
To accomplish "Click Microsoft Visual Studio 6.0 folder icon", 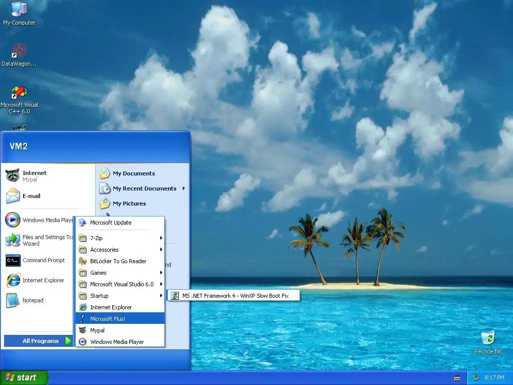I will click(83, 284).
